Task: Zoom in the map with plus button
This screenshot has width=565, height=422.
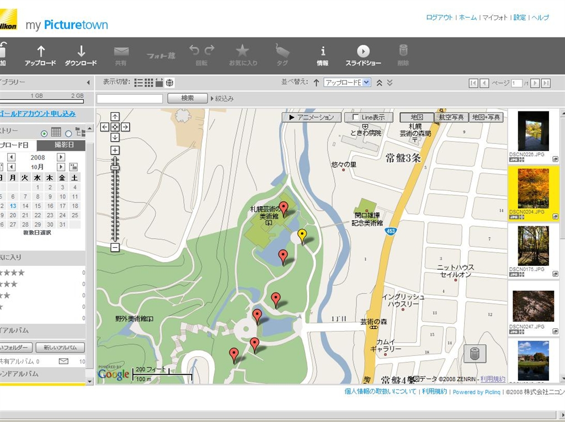Action: (x=115, y=150)
